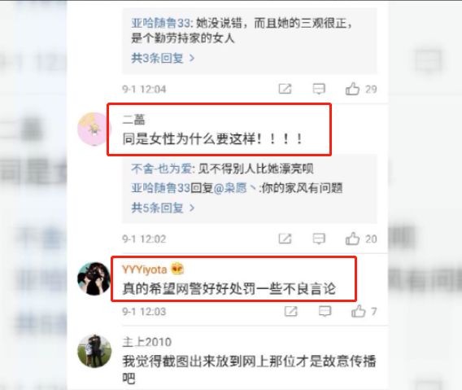The height and width of the screenshot is (390, 462).
Task: Open 二囍's pink avatar
Action: point(94,129)
